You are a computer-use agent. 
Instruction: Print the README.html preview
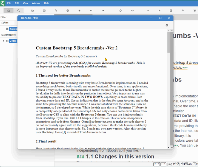(167, 25)
